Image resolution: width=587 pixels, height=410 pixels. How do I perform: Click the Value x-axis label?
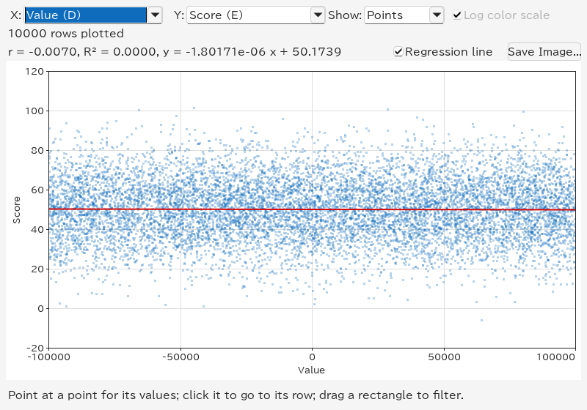click(311, 370)
